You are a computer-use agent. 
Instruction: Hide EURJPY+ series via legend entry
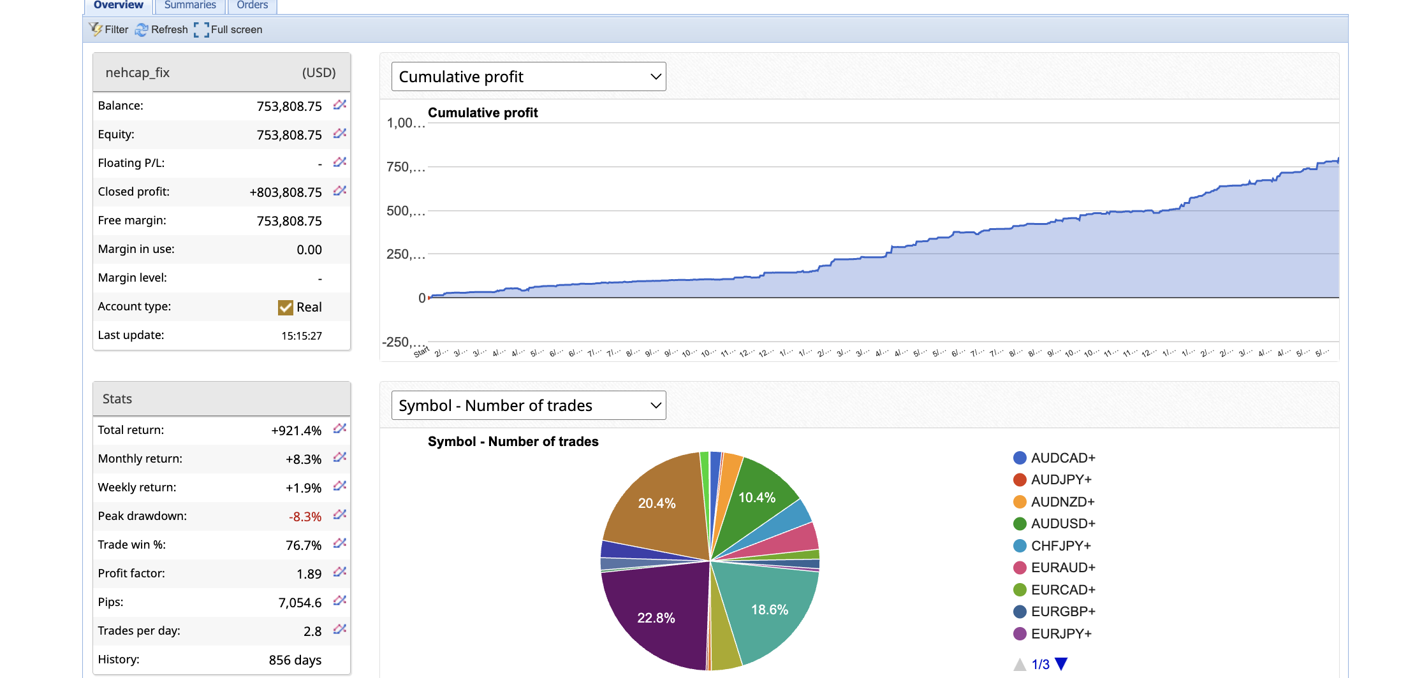(1061, 633)
